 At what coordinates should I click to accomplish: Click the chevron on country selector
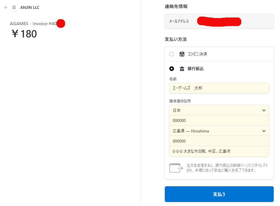264,110
